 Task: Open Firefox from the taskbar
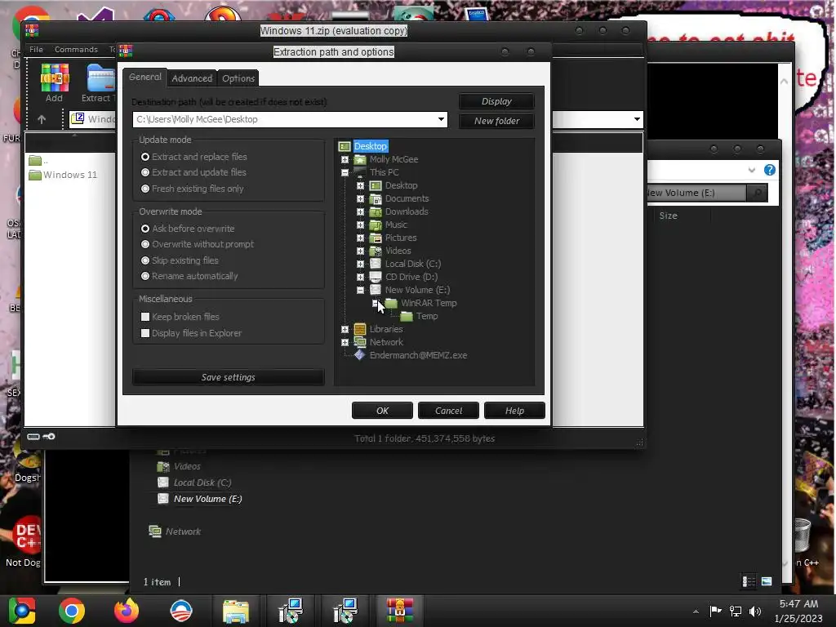127,611
